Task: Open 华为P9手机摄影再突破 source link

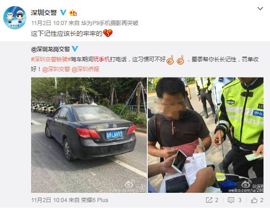Action: (x=110, y=23)
